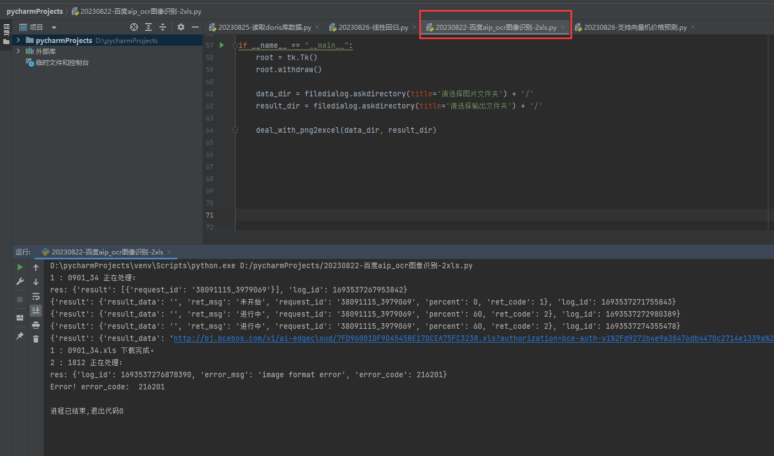
Task: Open Project panel gear options
Action: tap(181, 27)
